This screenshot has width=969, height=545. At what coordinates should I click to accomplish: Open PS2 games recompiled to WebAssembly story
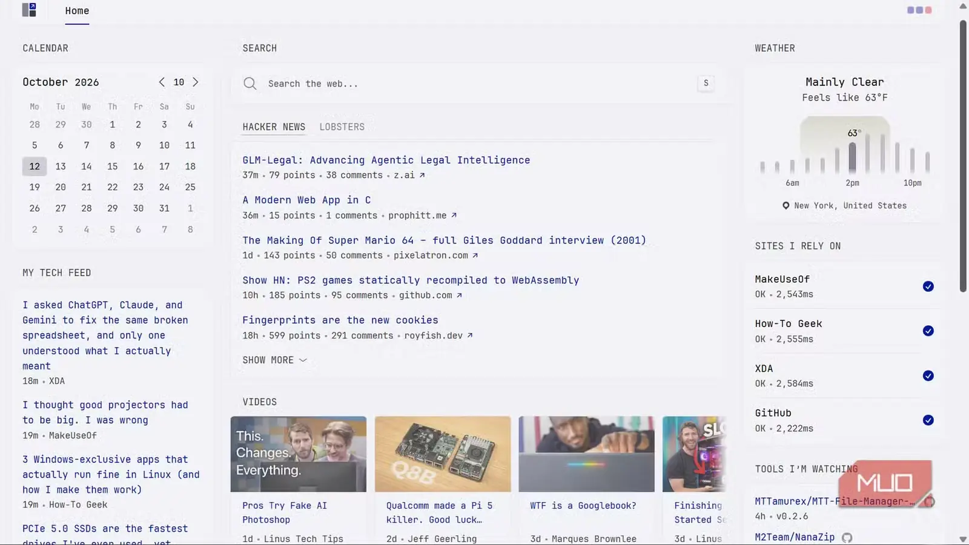coord(411,280)
